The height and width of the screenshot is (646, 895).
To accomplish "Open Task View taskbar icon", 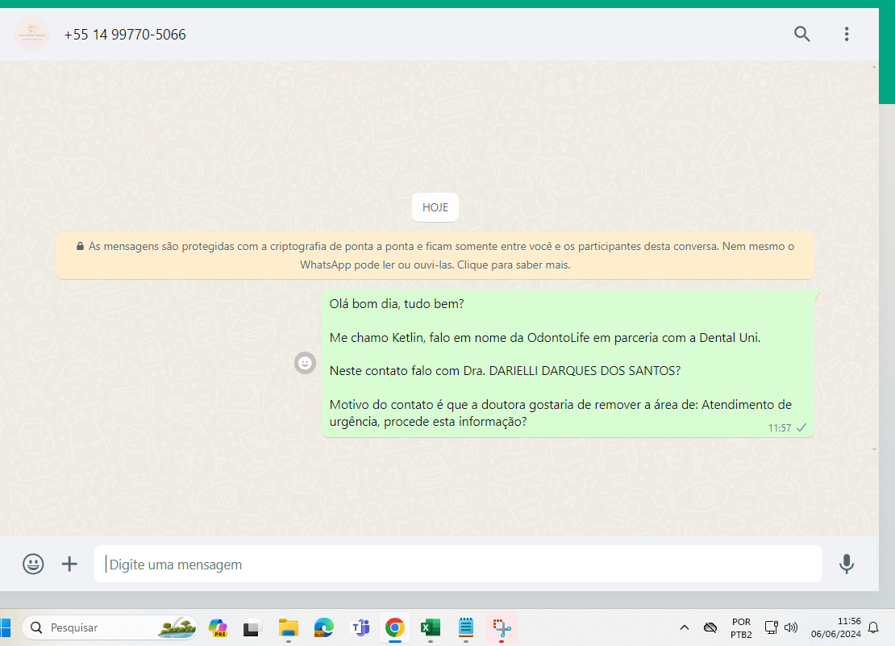I will pyautogui.click(x=252, y=627).
